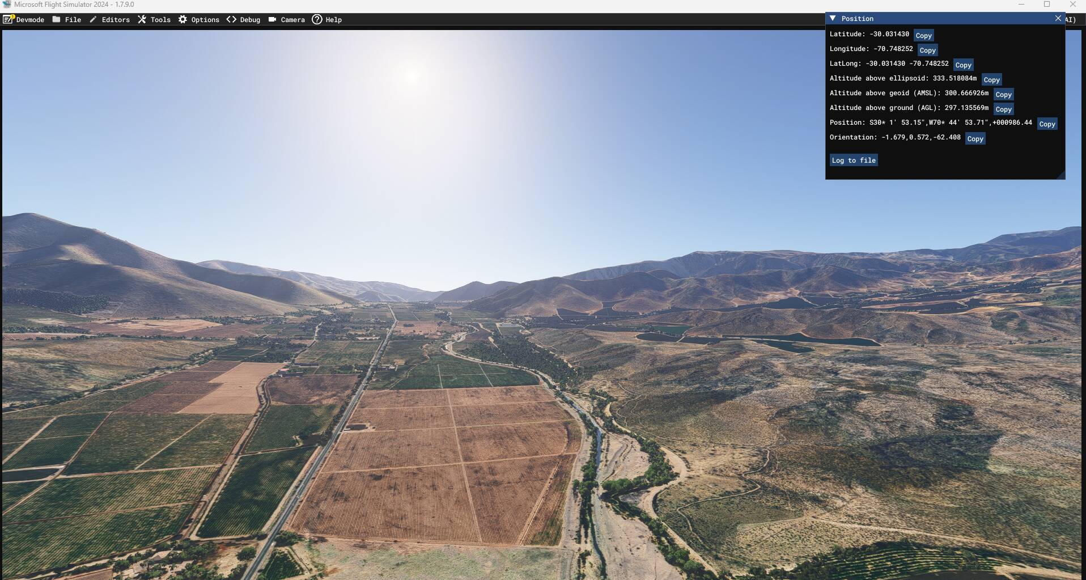Viewport: 1086px width, 580px height.
Task: Collapse the Position panel with its triangle
Action: pyautogui.click(x=833, y=18)
